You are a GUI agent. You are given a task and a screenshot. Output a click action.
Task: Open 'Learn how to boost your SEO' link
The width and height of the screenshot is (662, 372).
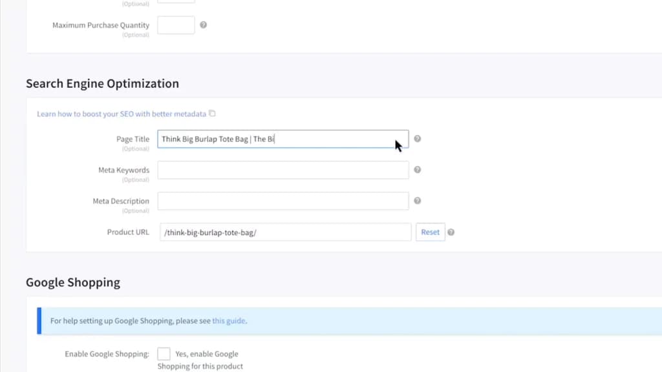[x=122, y=114]
